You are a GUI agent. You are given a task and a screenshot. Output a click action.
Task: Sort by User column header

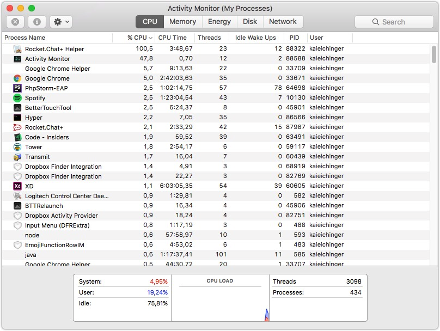click(329, 38)
